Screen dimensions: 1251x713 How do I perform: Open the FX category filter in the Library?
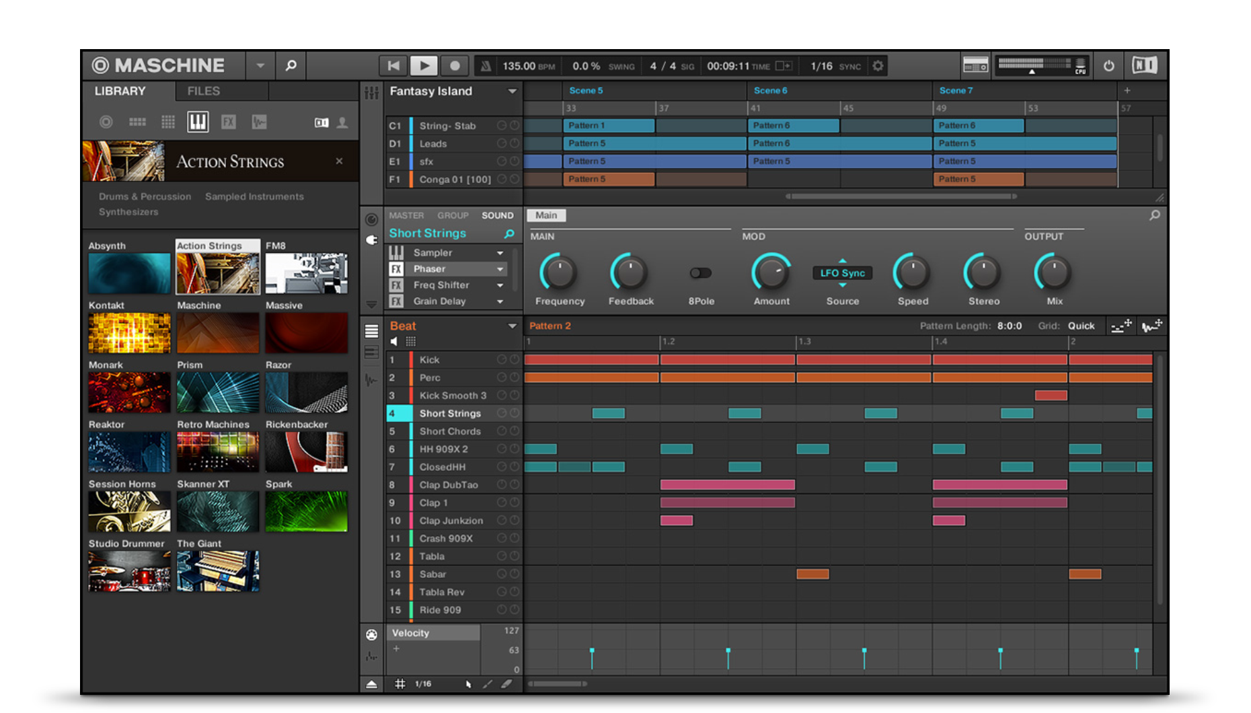(229, 122)
